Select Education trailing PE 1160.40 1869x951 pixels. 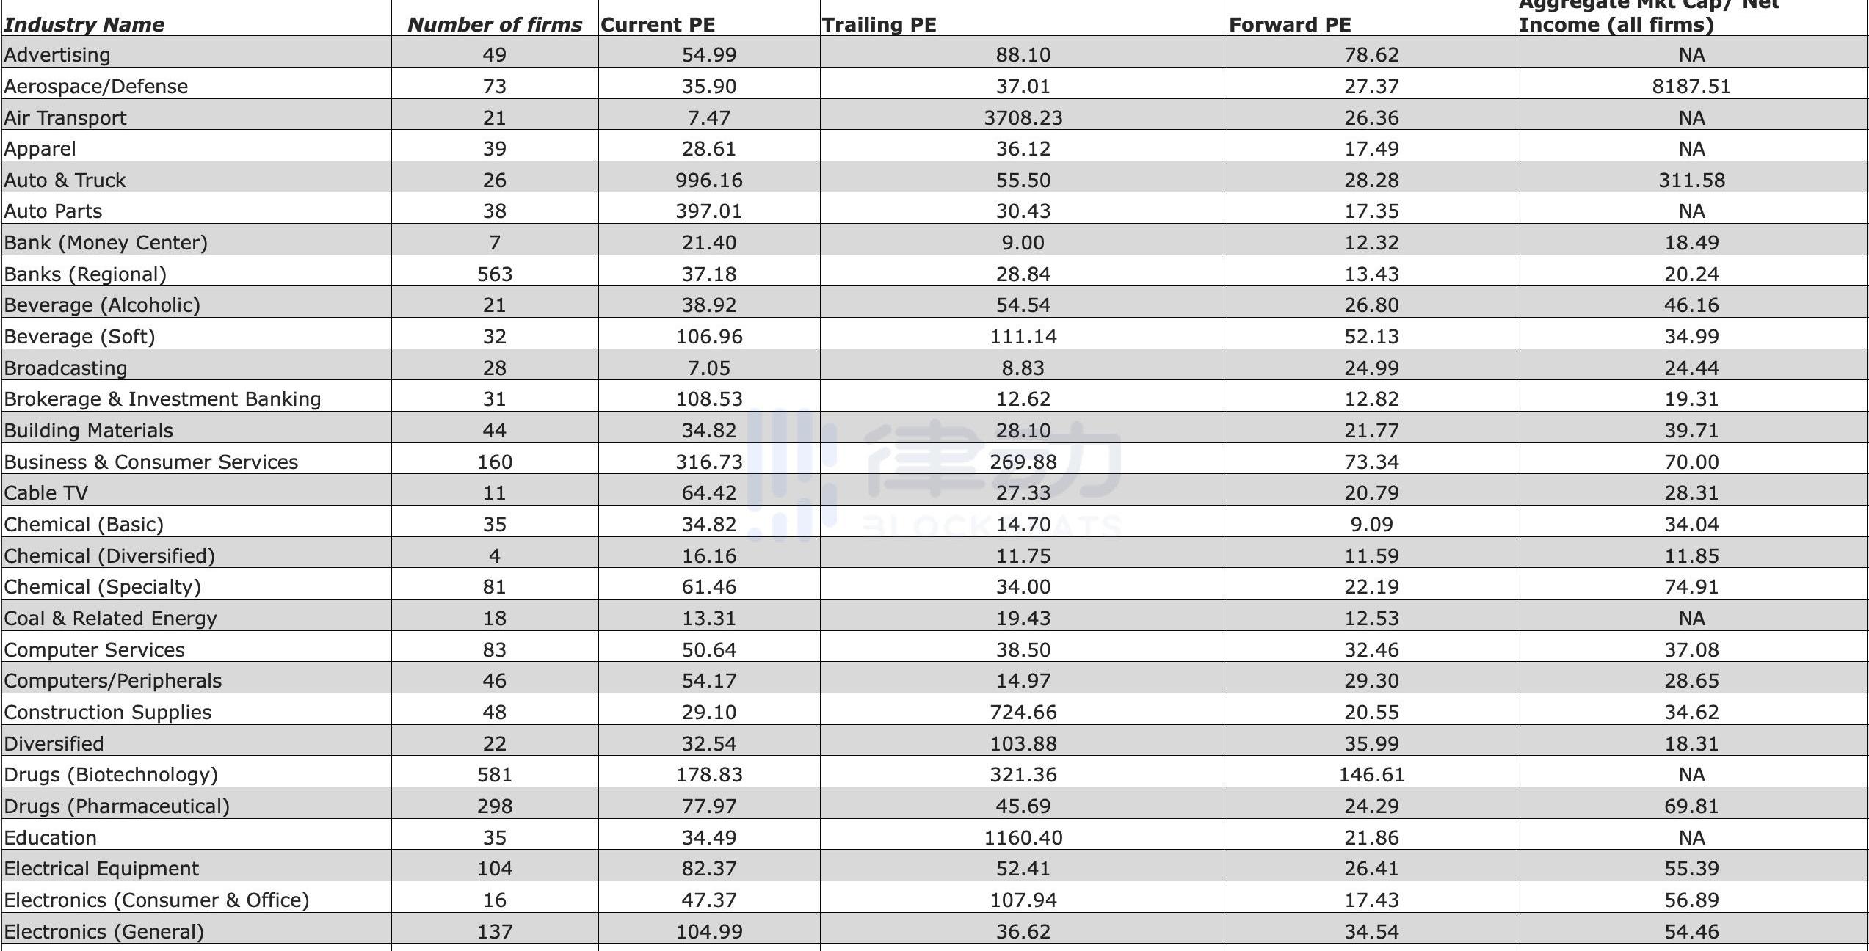[x=1023, y=838]
